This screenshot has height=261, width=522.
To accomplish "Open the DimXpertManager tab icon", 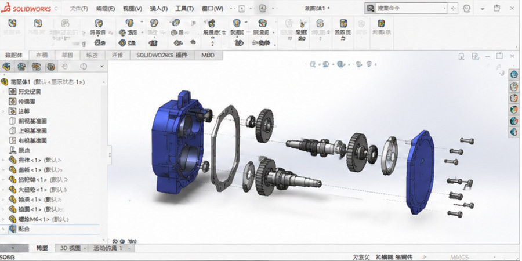I will click(50, 67).
